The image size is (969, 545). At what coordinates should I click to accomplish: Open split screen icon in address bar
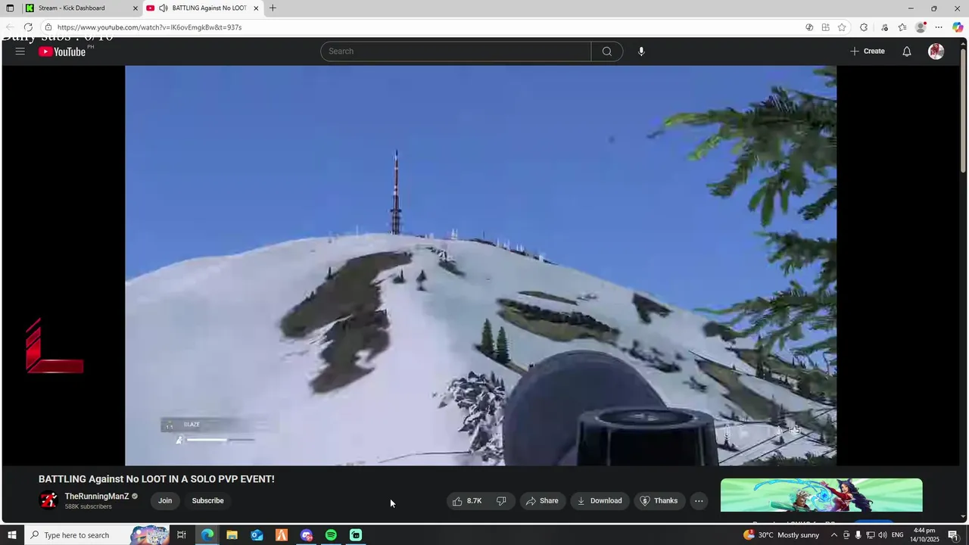(x=825, y=27)
